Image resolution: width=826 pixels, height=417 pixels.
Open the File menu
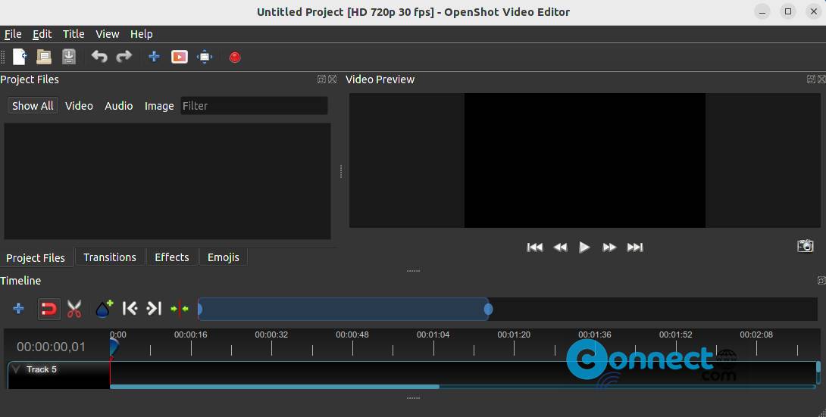point(13,34)
